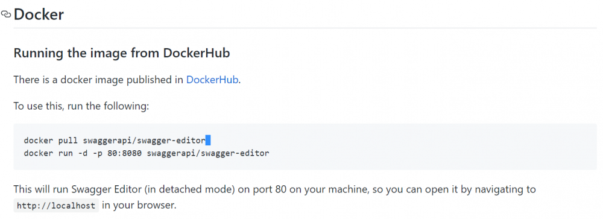Click empty space inside the gray code block

[423, 147]
